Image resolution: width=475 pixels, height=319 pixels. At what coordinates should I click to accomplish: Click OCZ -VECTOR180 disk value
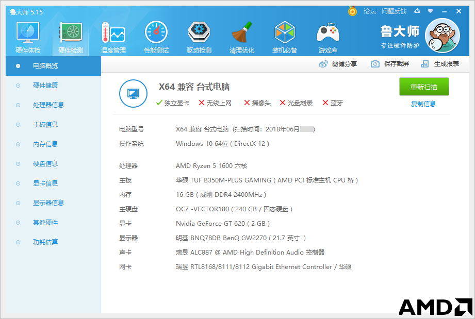coord(234,209)
